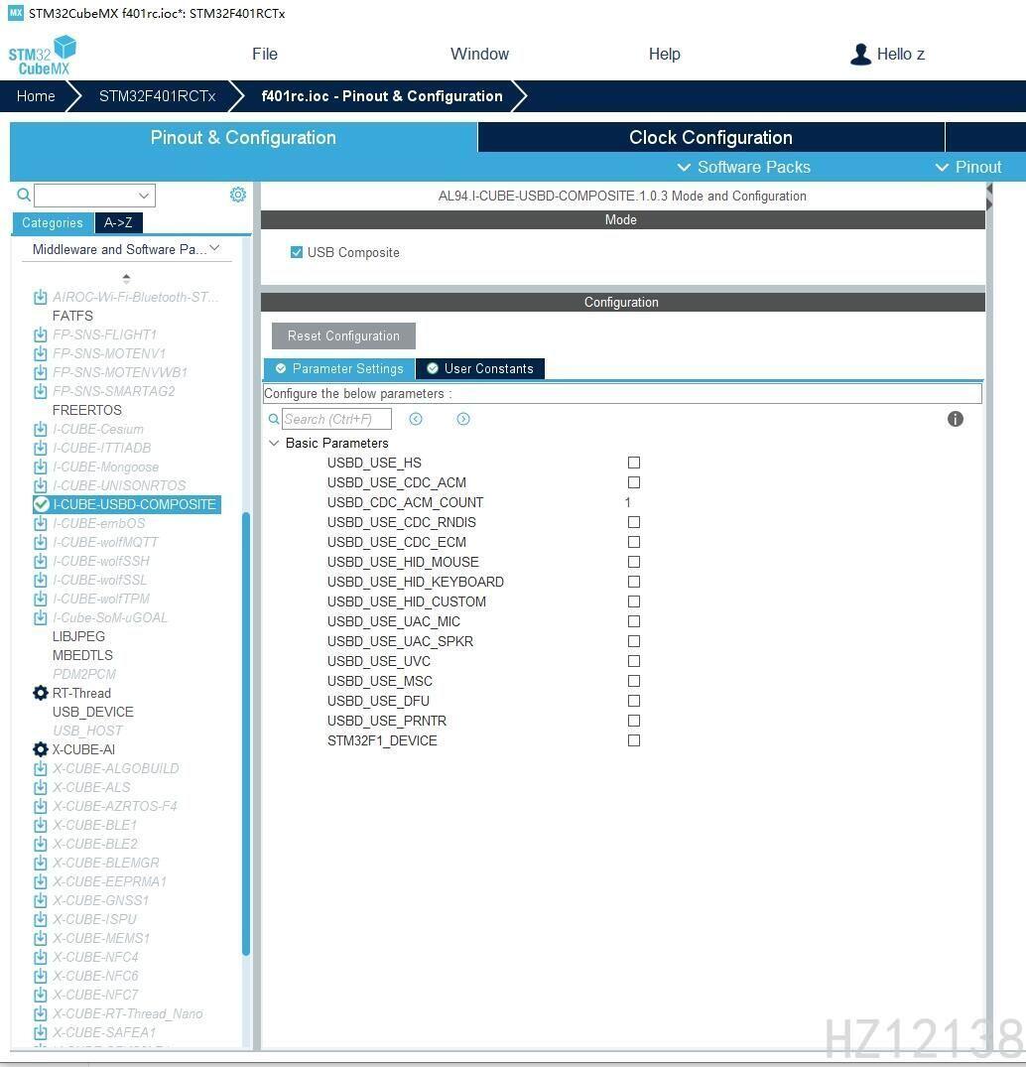Click download icon beside I-CUBE-Mongoose
This screenshot has width=1026, height=1067.
coord(40,467)
